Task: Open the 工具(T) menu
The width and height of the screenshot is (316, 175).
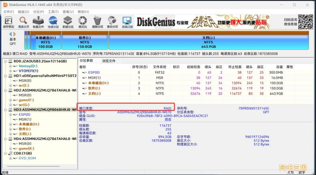Action: 53,12
